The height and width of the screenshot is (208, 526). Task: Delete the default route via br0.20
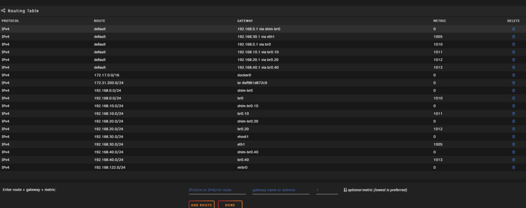pyautogui.click(x=513, y=60)
